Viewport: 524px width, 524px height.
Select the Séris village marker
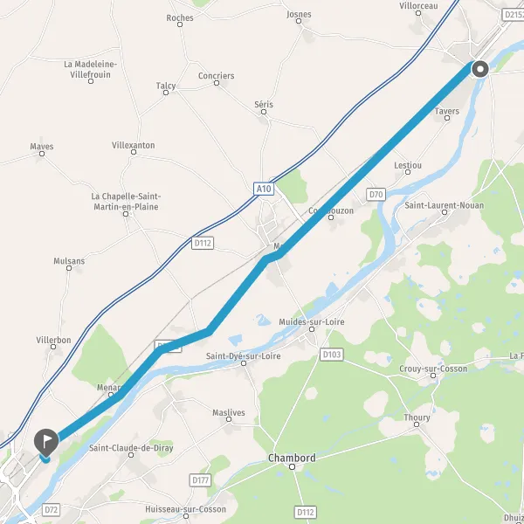point(264,112)
